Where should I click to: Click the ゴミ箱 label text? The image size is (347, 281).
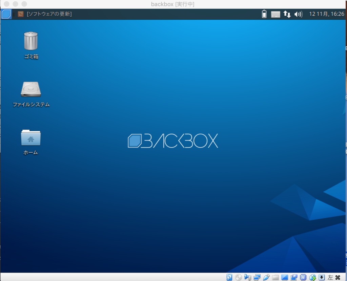(31, 57)
